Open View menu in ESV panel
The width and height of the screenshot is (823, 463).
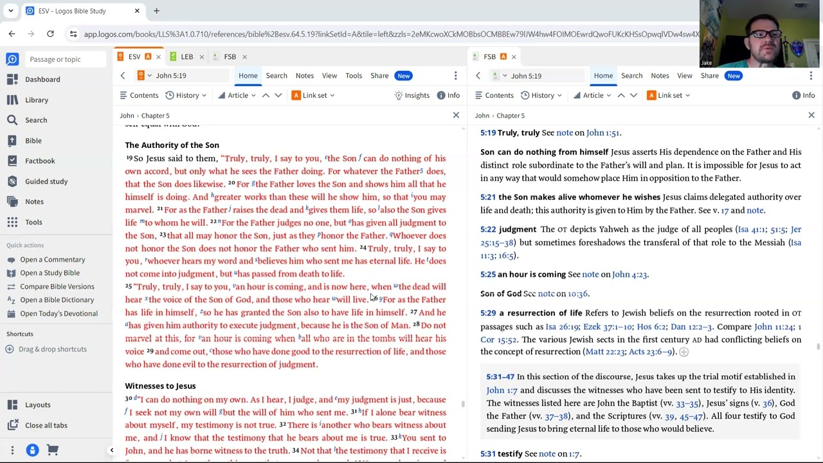pos(329,76)
